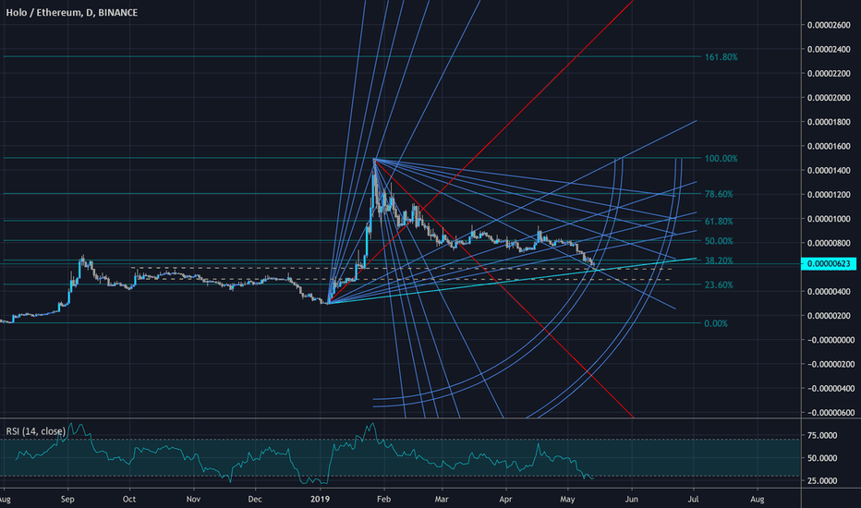
Task: Click the Dec label on time axis
Action: pos(255,499)
